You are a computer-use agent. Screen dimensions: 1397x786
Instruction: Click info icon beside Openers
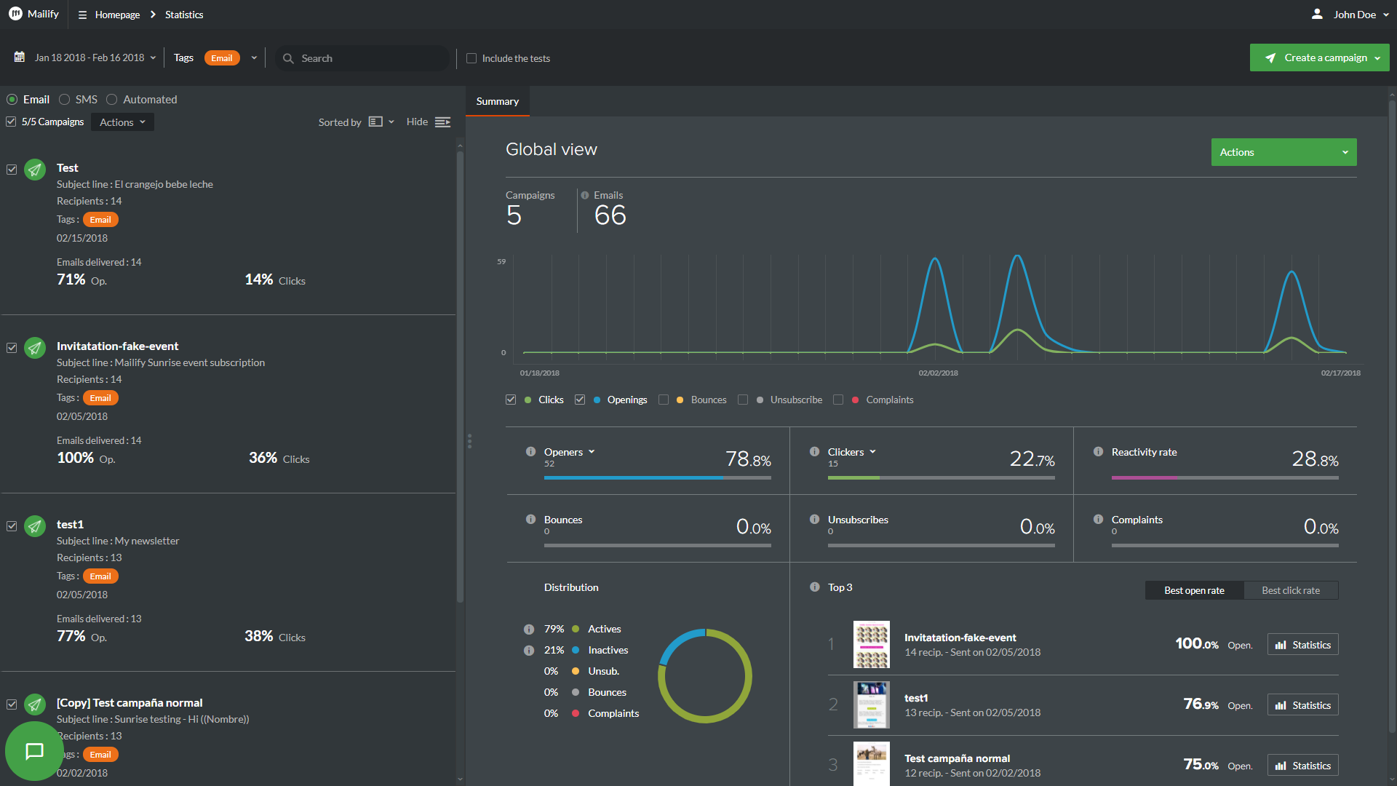530,451
